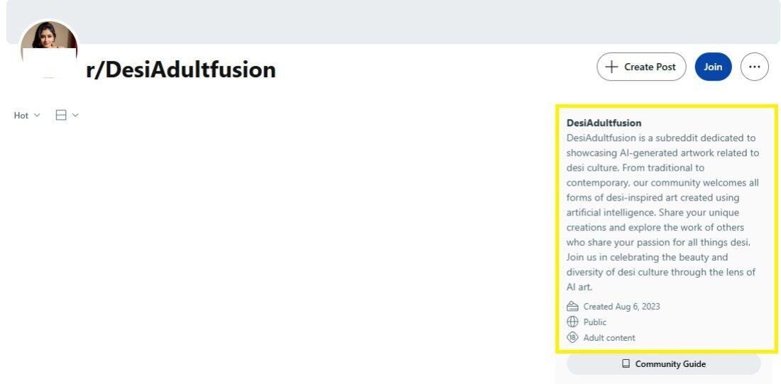Click the gray community banner area
The width and height of the screenshot is (781, 384).
[426, 21]
